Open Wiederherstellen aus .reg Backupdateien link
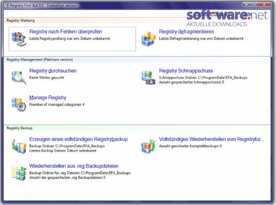 (74, 166)
